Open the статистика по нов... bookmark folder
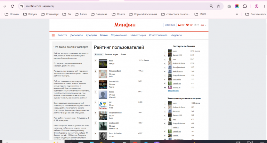This screenshot has width=267, height=143. 175,14
